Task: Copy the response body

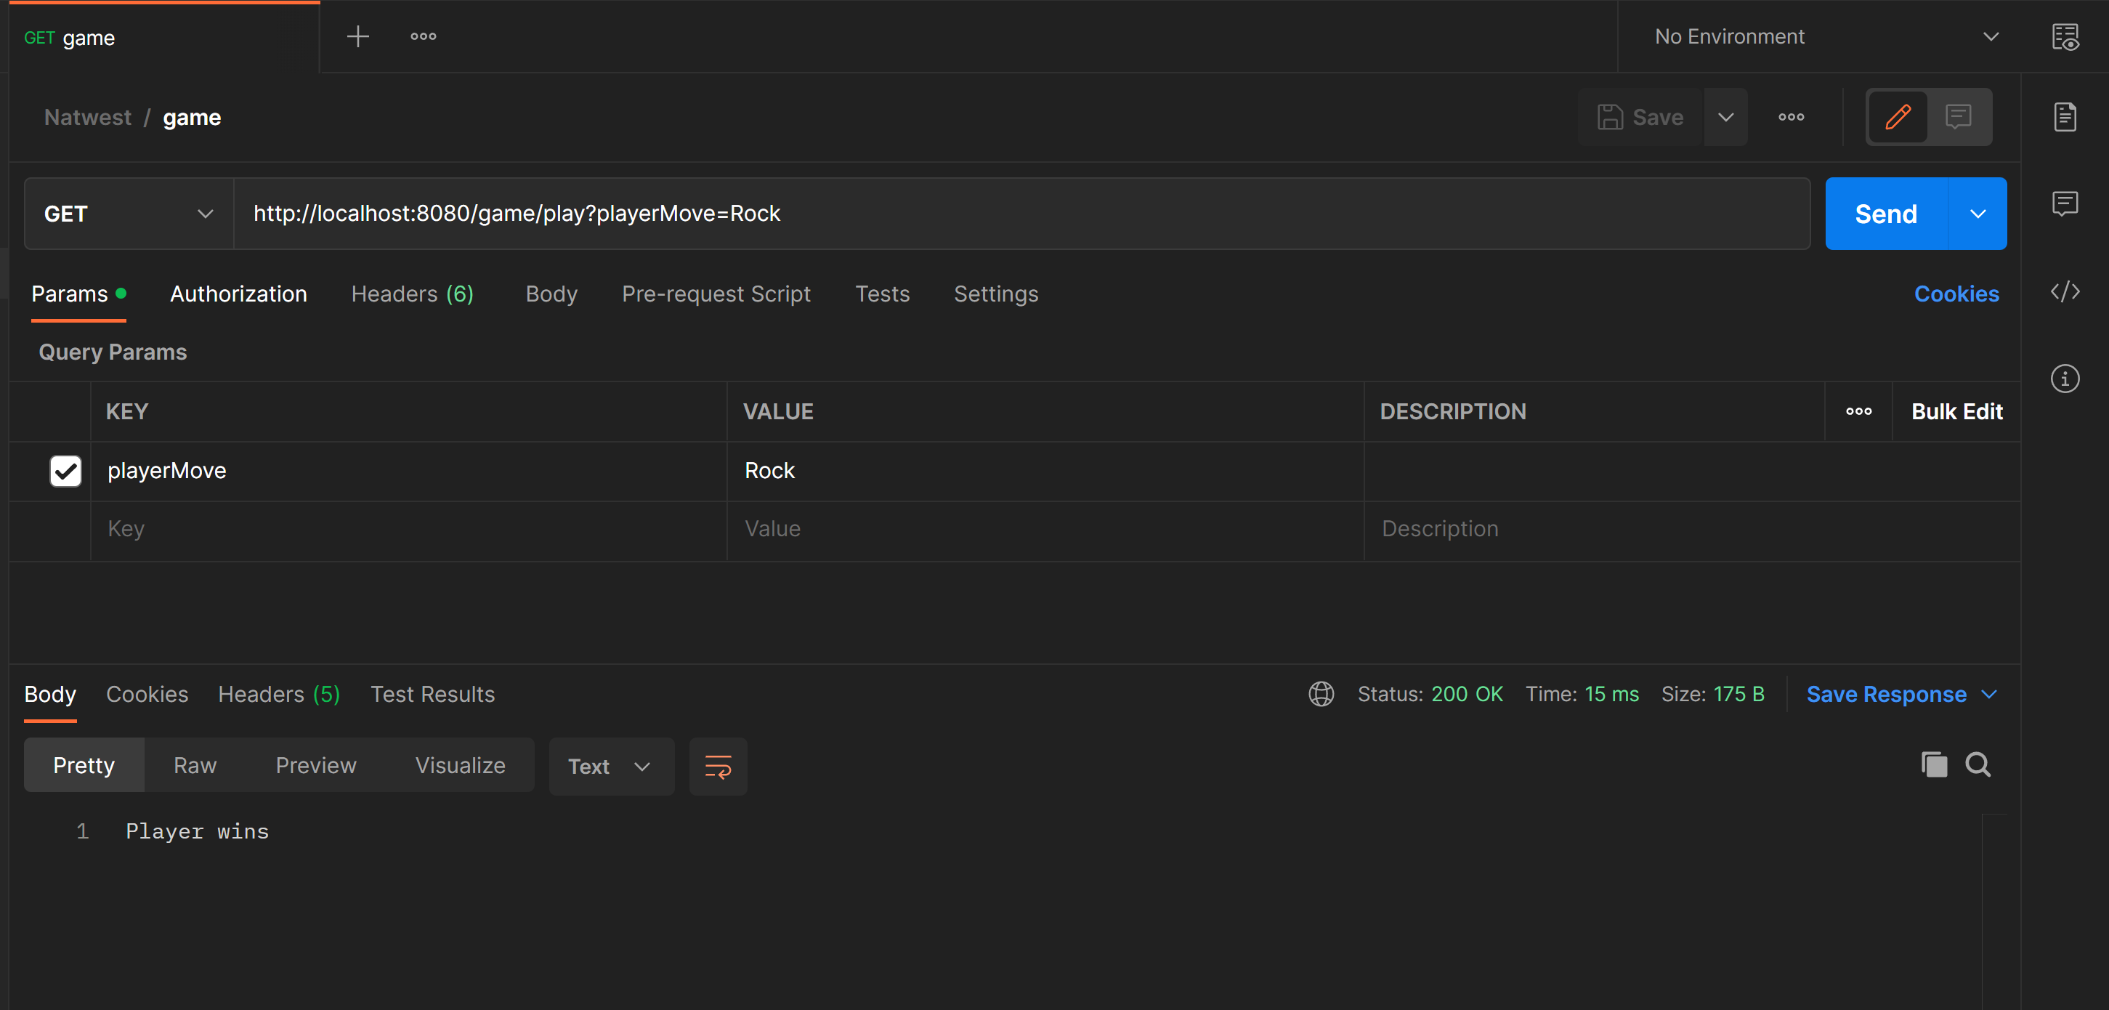Action: coord(1933,764)
